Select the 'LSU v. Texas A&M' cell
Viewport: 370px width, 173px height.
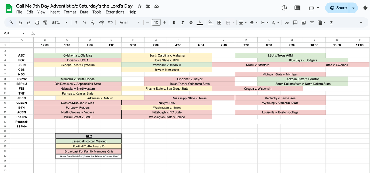tap(280, 55)
